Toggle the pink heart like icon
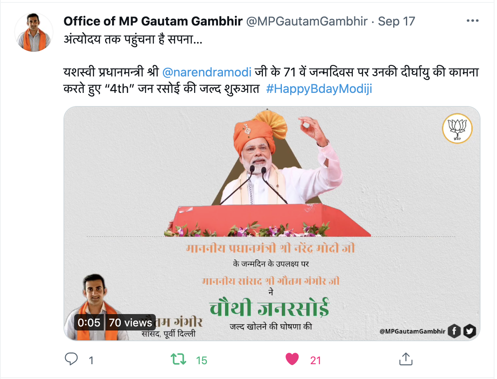The width and height of the screenshot is (497, 379). click(x=292, y=359)
